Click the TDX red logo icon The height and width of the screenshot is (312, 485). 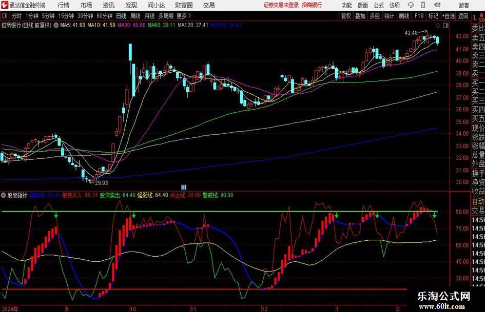click(x=4, y=5)
